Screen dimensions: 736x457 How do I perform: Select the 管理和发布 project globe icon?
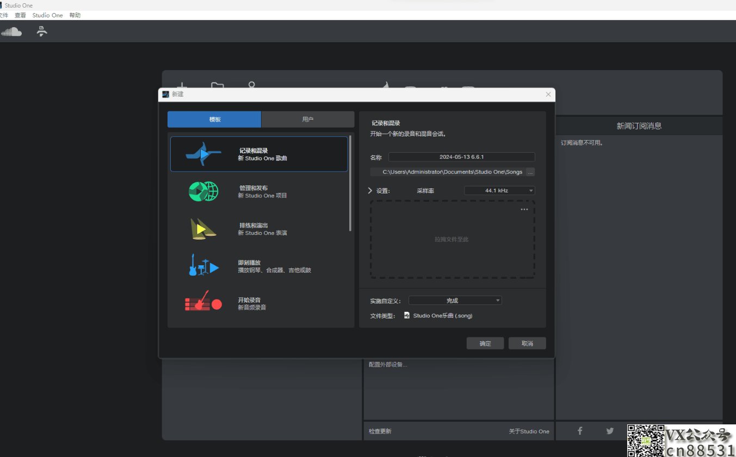(203, 191)
